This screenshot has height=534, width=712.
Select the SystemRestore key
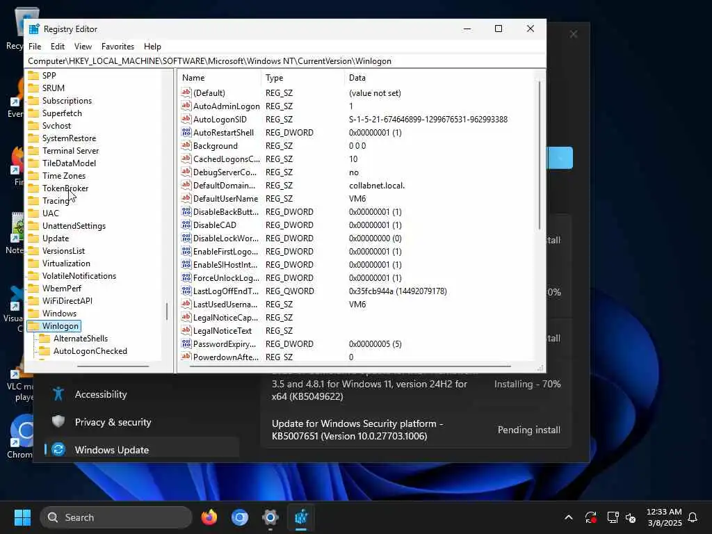point(69,138)
